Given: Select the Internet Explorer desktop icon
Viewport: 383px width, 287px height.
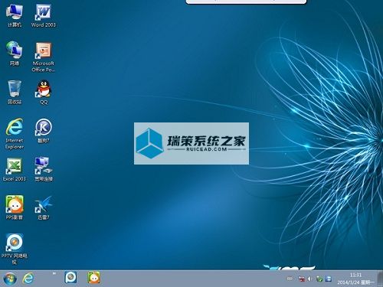Looking at the screenshot, I should pos(15,134).
